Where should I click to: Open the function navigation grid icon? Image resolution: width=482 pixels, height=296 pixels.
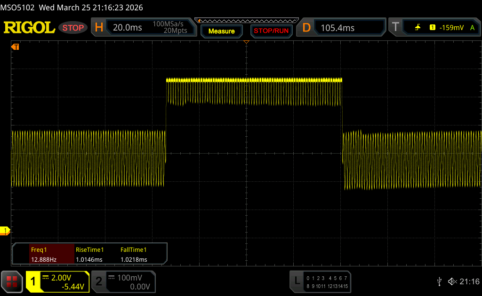(12, 281)
